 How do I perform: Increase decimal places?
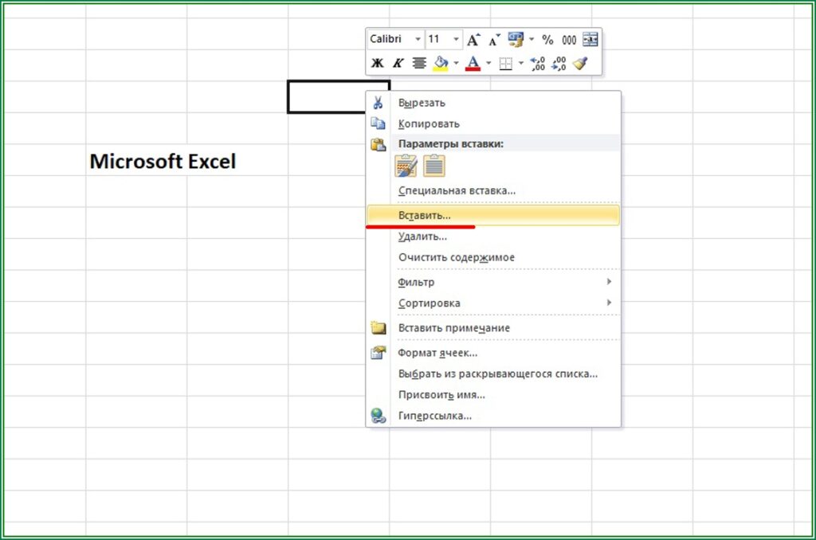[x=538, y=64]
